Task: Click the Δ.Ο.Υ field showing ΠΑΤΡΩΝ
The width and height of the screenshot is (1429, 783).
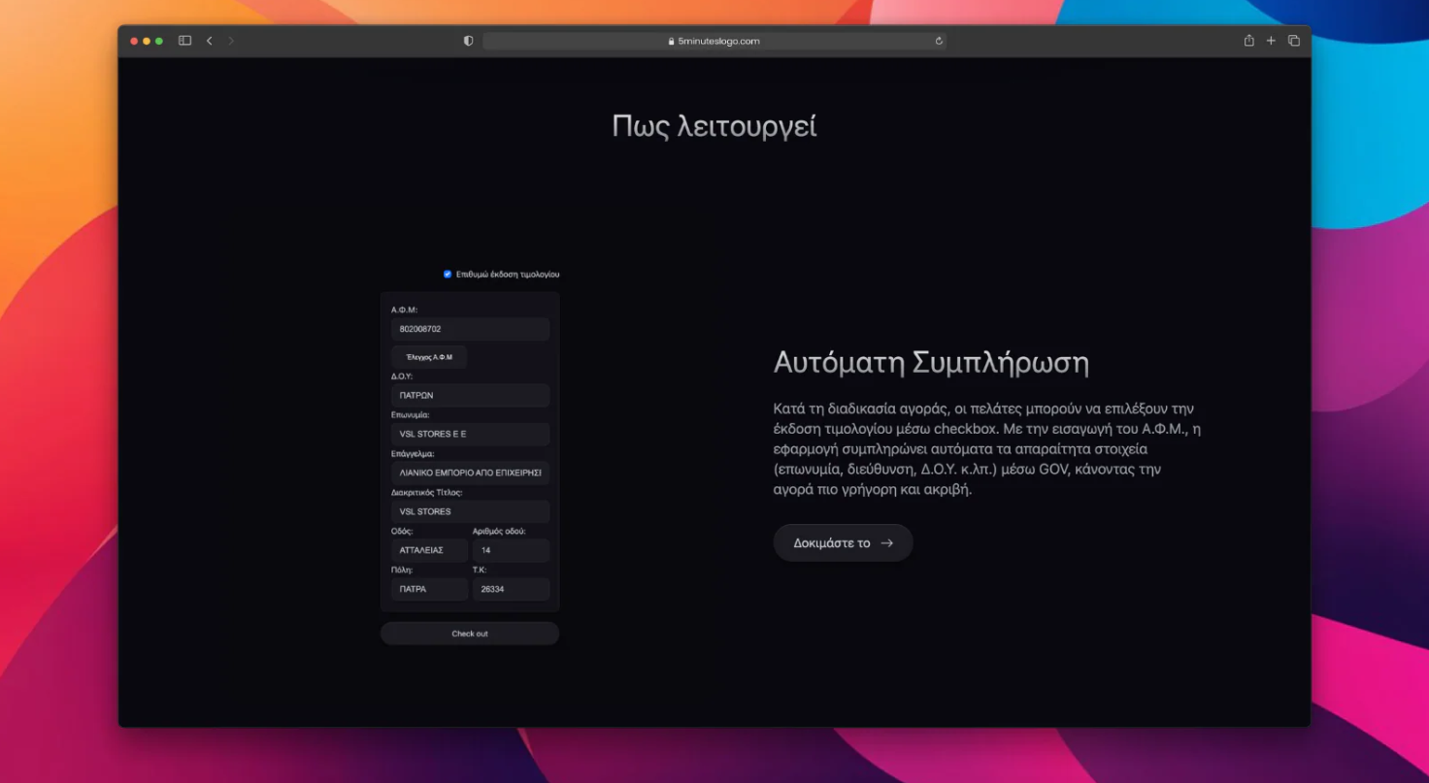Action: tap(470, 395)
